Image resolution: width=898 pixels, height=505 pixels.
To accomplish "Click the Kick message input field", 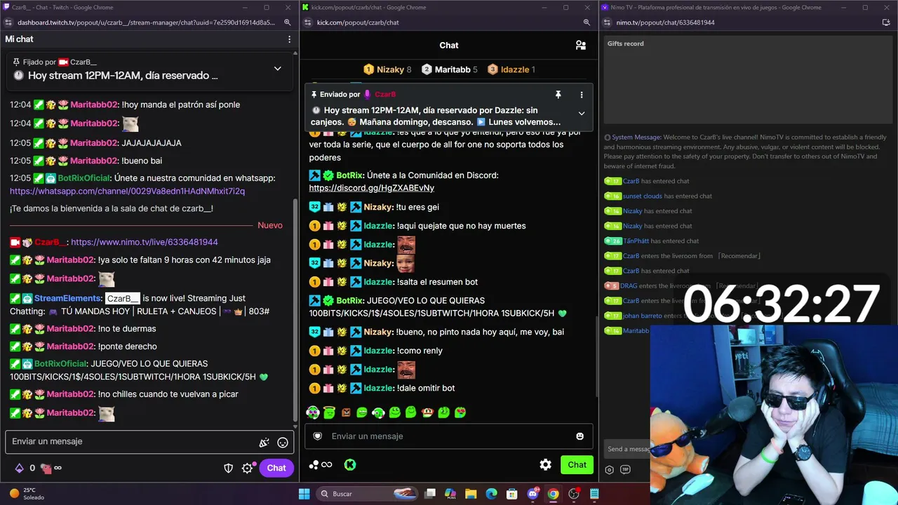I will tap(449, 436).
